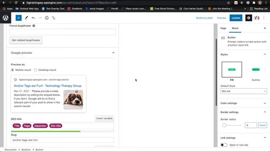Open the Outlook Web App bookmark
The width and height of the screenshot is (270, 152).
[x=27, y=8]
